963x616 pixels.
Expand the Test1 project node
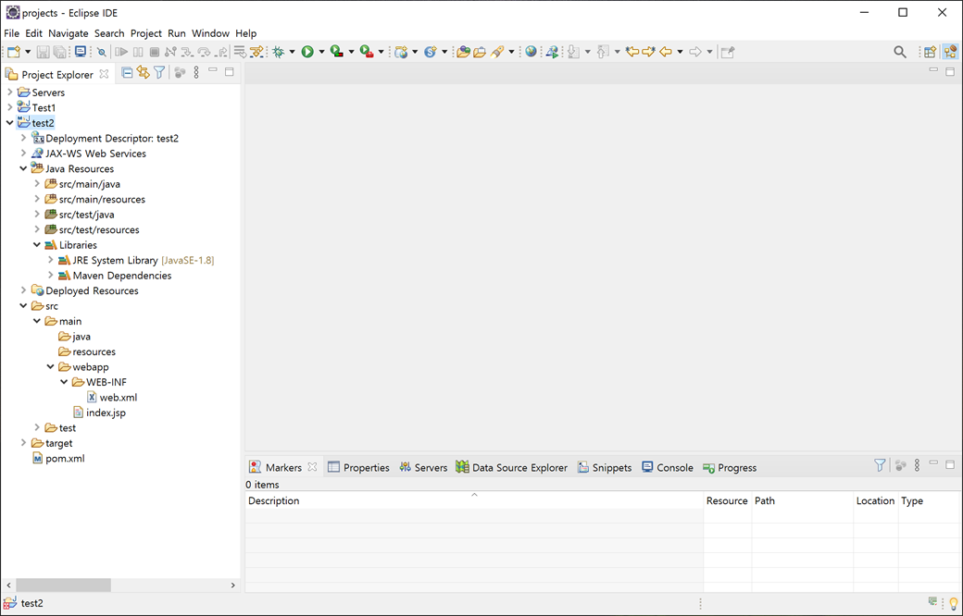click(10, 107)
